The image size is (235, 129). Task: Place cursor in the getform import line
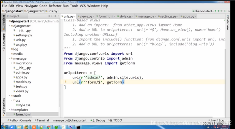coord(99,63)
